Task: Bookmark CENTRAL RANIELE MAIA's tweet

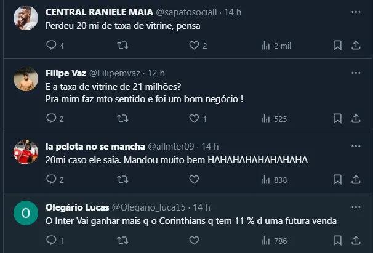Action: [337, 46]
